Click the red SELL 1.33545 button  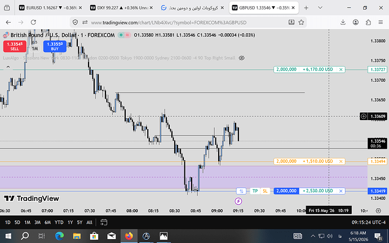tap(15, 46)
